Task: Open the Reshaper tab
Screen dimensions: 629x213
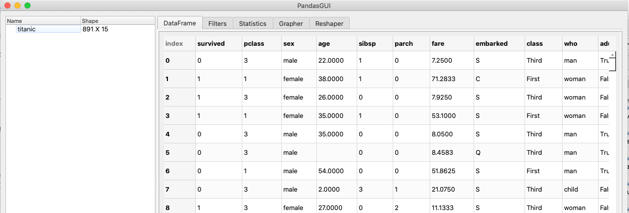Action: click(329, 23)
